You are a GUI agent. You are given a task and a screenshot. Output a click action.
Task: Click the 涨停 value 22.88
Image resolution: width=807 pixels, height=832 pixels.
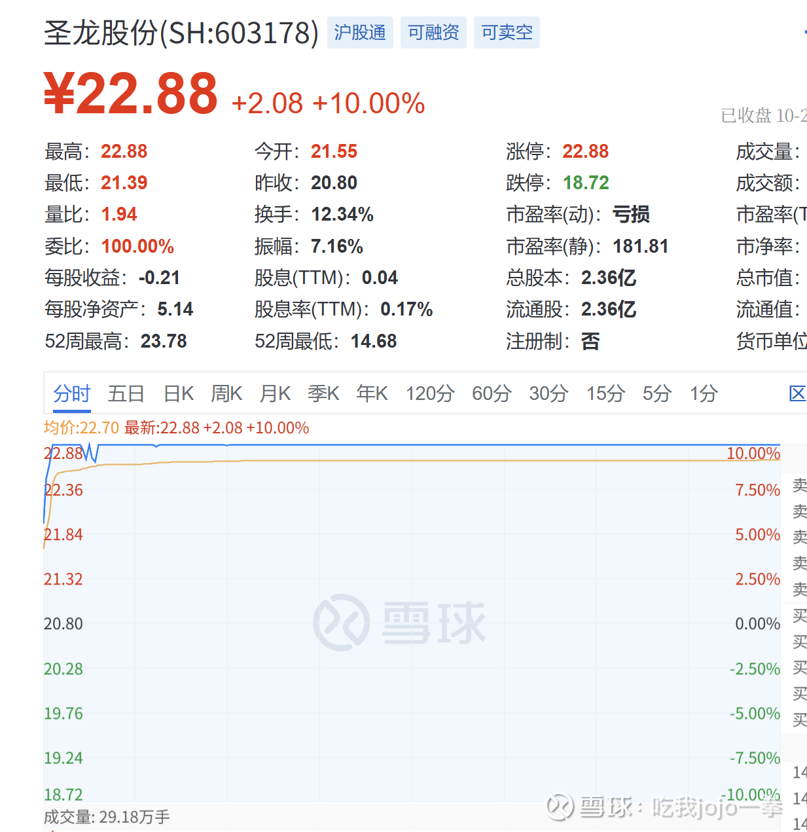[x=585, y=151]
